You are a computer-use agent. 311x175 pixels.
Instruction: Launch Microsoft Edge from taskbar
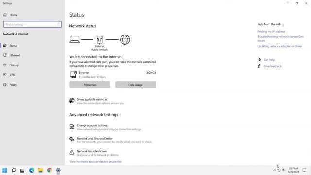pyautogui.click(x=31, y=170)
